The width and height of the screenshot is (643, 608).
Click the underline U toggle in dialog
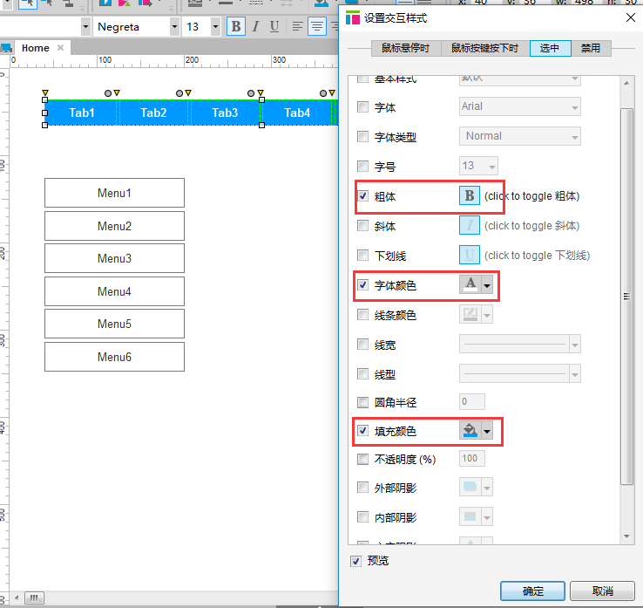pos(470,255)
